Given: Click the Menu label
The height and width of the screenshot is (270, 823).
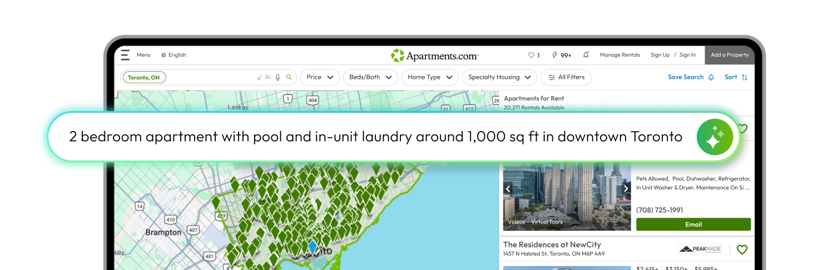Looking at the screenshot, I should (x=143, y=55).
